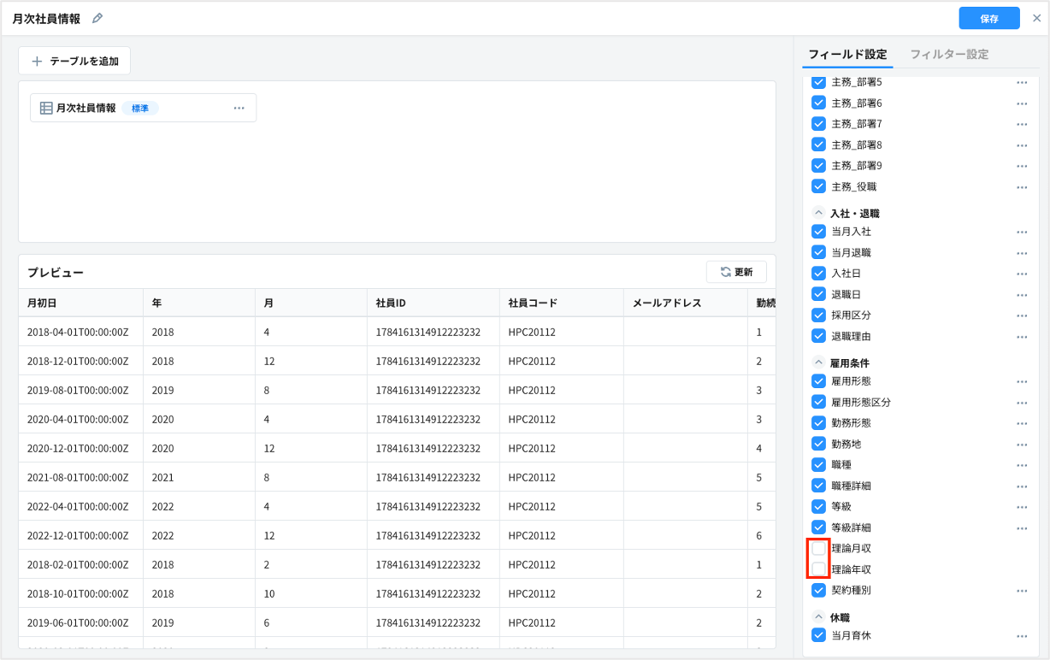
Task: Open more options for 雇用形態 field
Action: pyautogui.click(x=1021, y=382)
